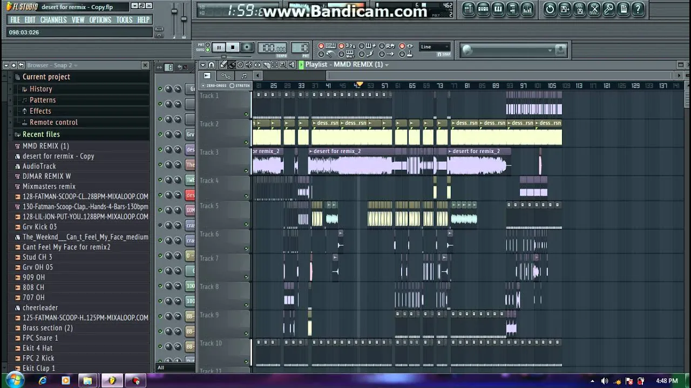Select the zoom magnifier tool in playlist
This screenshot has height=388, width=691.
click(283, 65)
